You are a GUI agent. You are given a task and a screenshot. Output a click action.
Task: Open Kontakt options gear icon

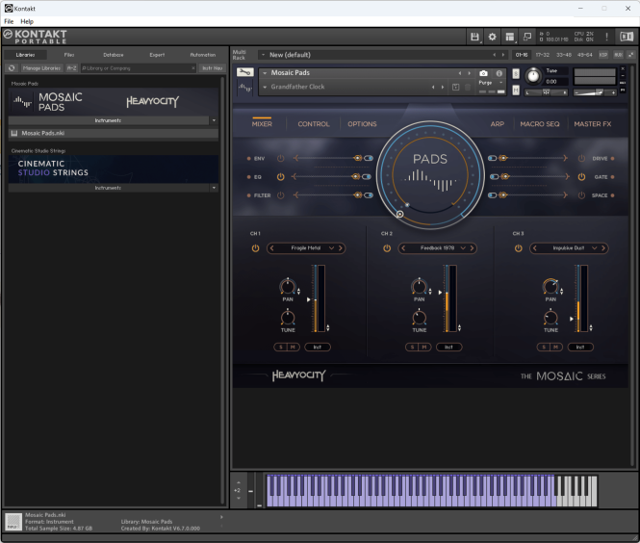click(492, 37)
